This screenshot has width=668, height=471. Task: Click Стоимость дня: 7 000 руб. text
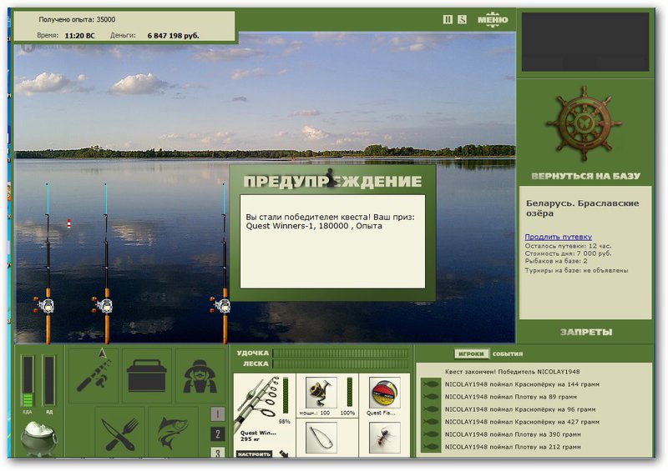[568, 253]
